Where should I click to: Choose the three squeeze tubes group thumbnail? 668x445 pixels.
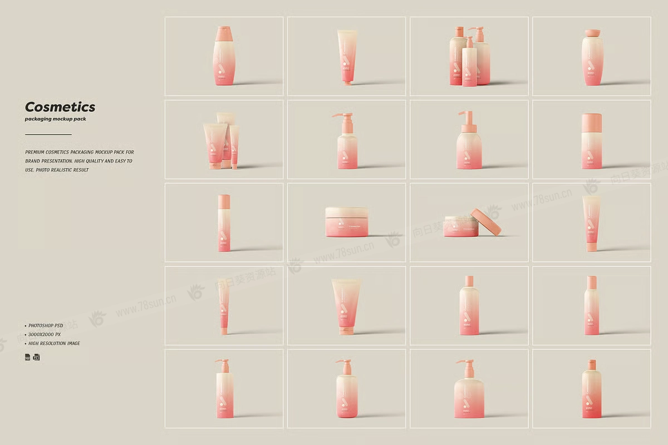pyautogui.click(x=224, y=140)
